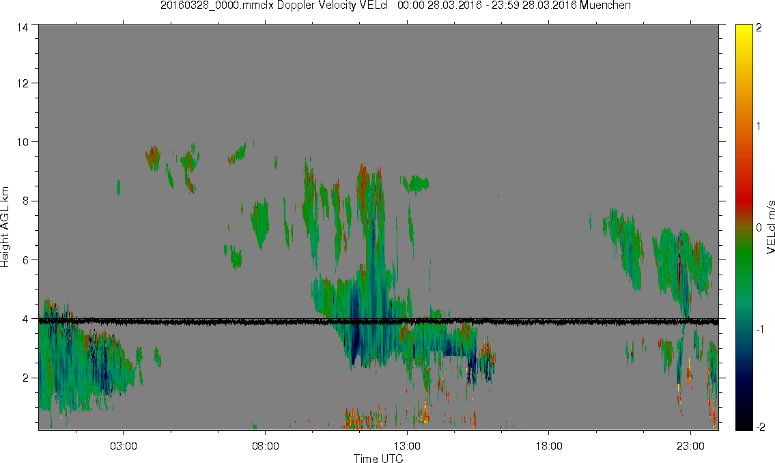
Task: Click the color bar label 1
Action: (x=759, y=126)
